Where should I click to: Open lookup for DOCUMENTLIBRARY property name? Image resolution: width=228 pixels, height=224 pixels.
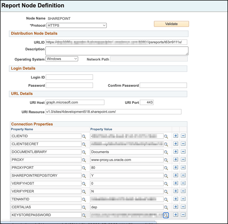tap(84, 152)
